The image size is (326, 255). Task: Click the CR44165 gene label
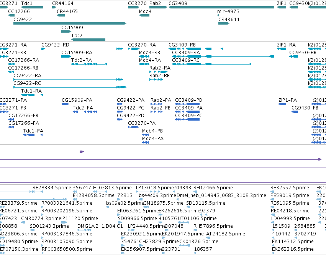click(x=67, y=11)
